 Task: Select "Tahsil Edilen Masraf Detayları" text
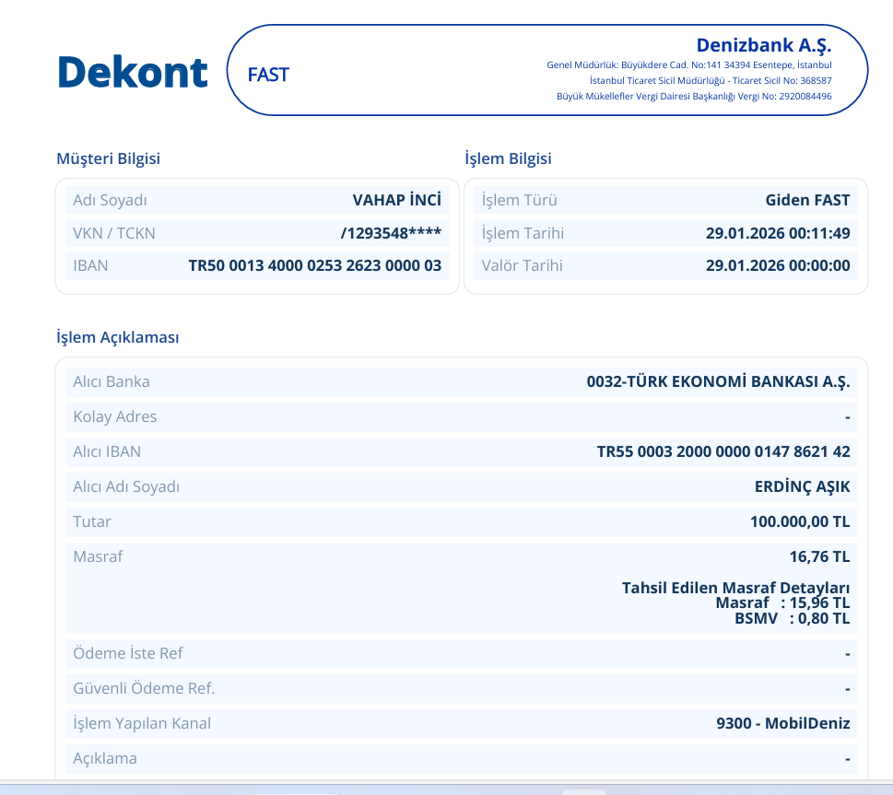735,588
